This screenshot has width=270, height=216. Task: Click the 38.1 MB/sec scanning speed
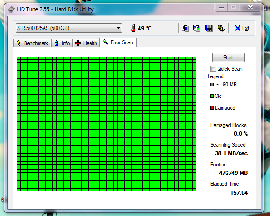[231, 153]
